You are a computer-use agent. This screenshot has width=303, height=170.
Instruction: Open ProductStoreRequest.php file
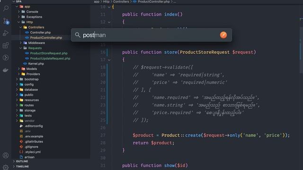pos(49,53)
